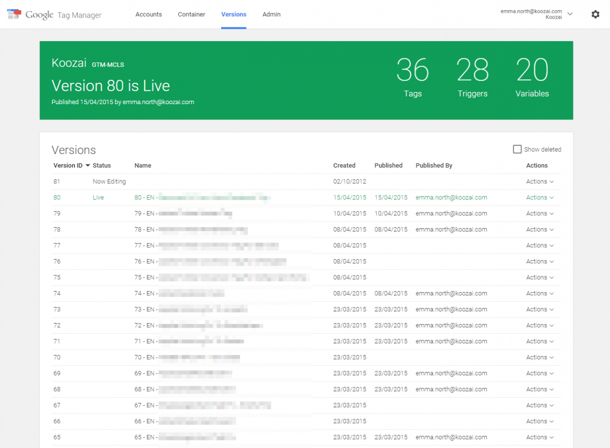
Task: Switch to the Accounts tab
Action: pyautogui.click(x=148, y=14)
